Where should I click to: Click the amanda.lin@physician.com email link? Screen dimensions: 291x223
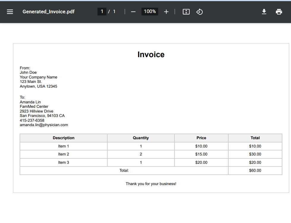tap(44, 125)
